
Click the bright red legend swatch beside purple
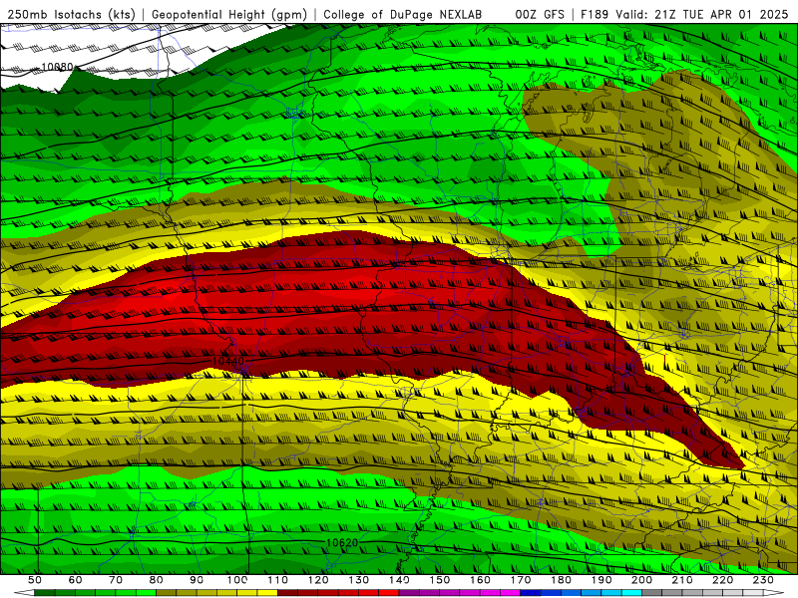click(x=389, y=593)
